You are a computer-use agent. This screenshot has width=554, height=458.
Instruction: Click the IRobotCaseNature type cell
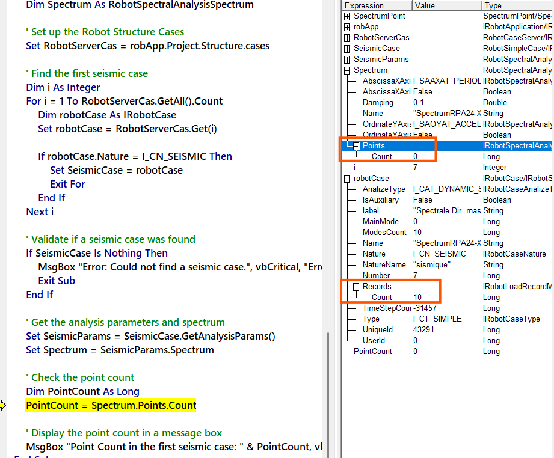514,254
